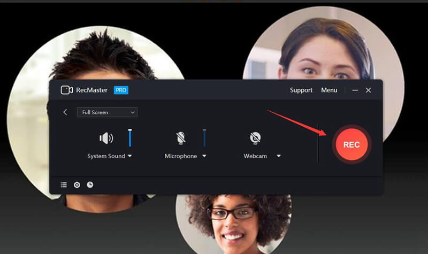Go back using the left chevron
This screenshot has width=428, height=254.
click(x=65, y=112)
